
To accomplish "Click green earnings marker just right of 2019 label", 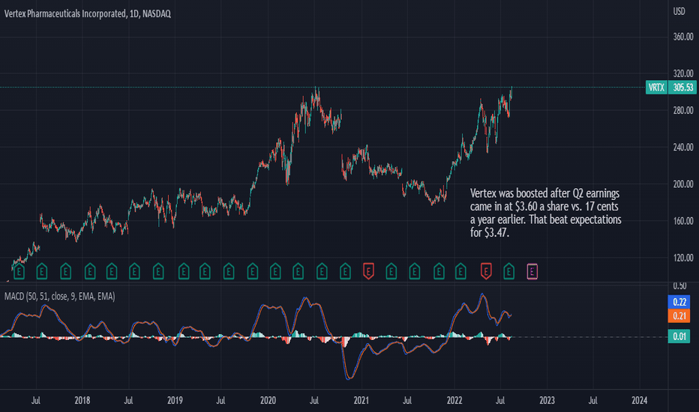I will (184, 271).
